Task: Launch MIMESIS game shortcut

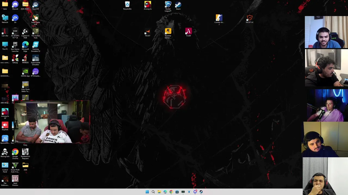Action: (25, 59)
